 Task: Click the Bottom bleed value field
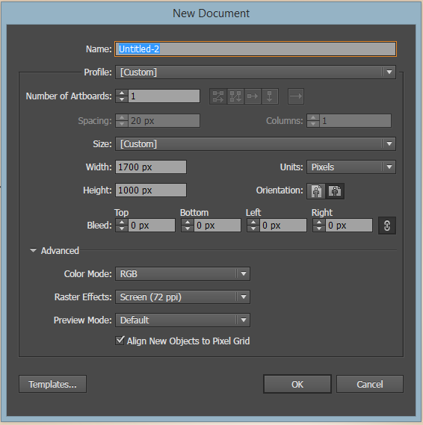[x=217, y=226]
